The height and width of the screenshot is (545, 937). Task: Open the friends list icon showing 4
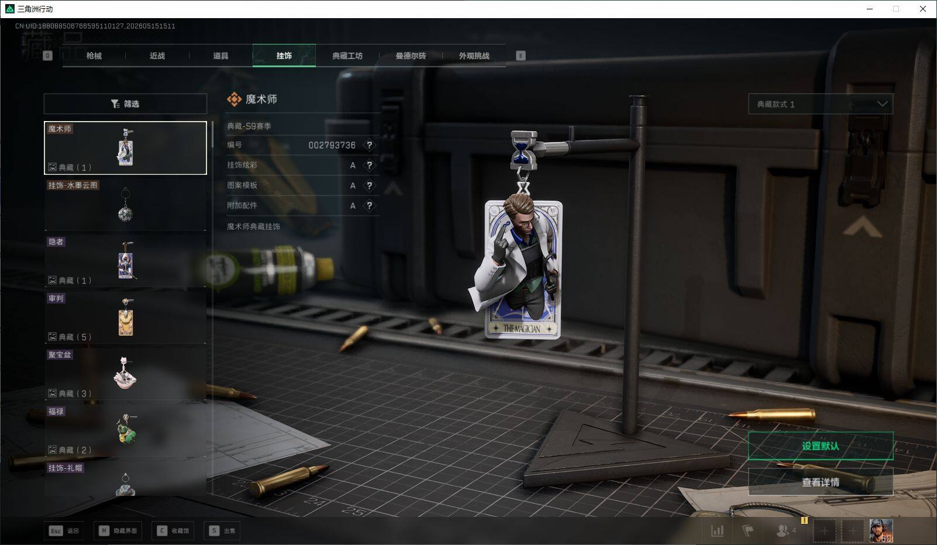coord(786,530)
